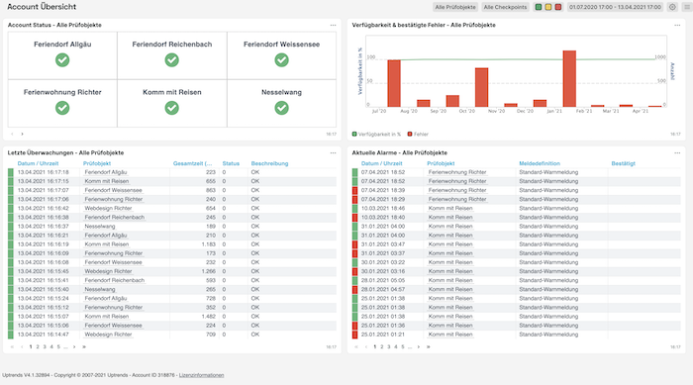Open the Lizenzinformationen link in footer

201,375
